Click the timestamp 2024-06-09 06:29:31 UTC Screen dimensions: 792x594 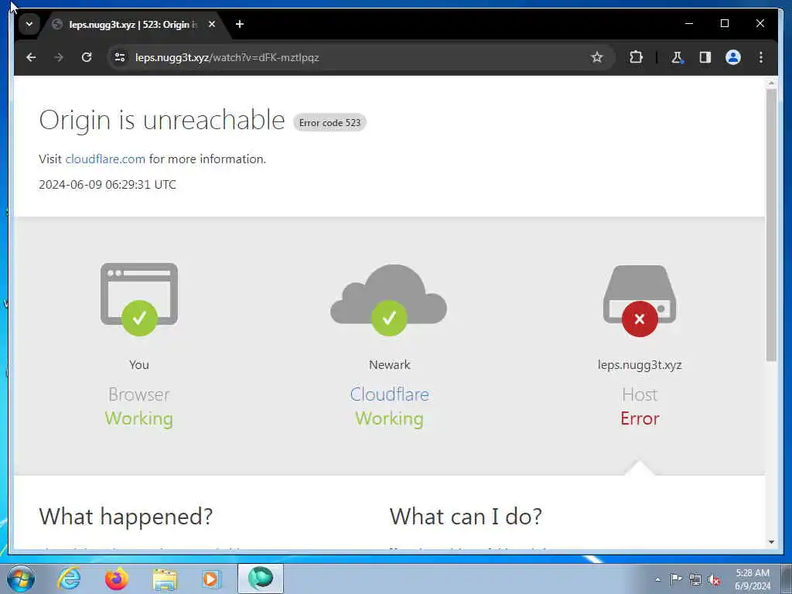point(108,184)
